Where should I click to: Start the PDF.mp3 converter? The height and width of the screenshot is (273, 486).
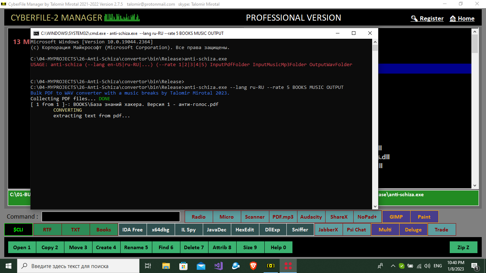pyautogui.click(x=283, y=217)
